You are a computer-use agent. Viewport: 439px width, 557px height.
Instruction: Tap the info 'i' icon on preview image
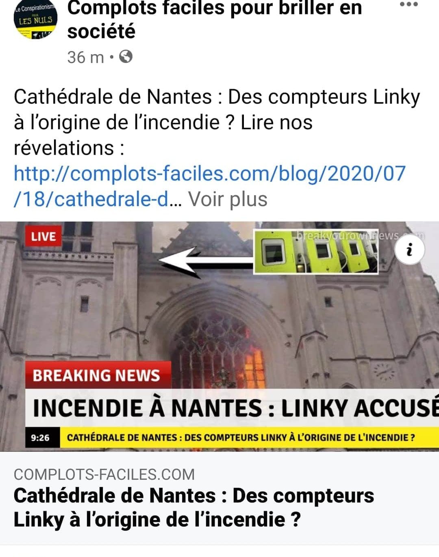coord(409,249)
